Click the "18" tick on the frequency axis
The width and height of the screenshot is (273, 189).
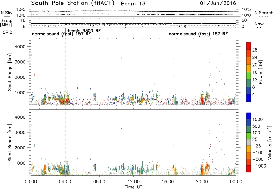23,20
